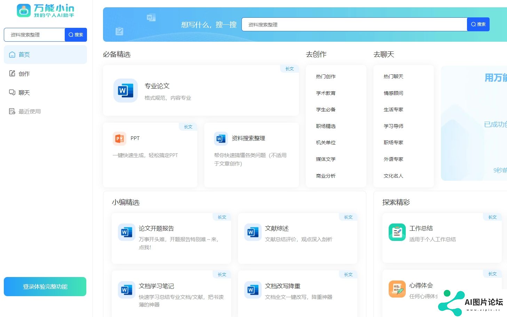This screenshot has width=507, height=317.
Task: Click the 长文 tag on 专业论文 card
Action: click(290, 69)
